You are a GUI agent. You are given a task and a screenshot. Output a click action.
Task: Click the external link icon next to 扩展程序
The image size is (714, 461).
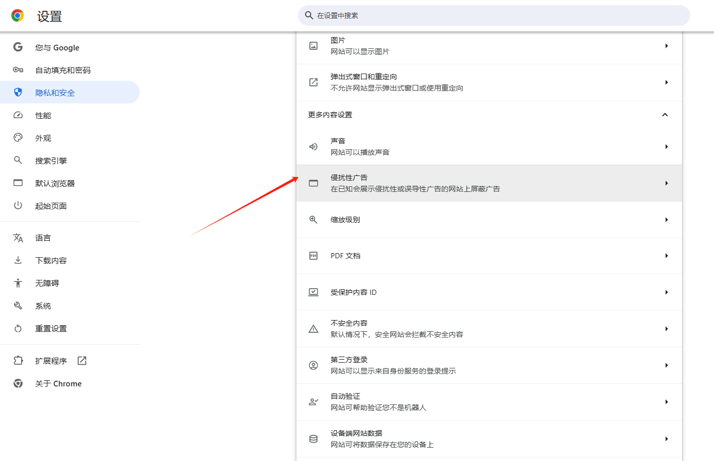[82, 361]
